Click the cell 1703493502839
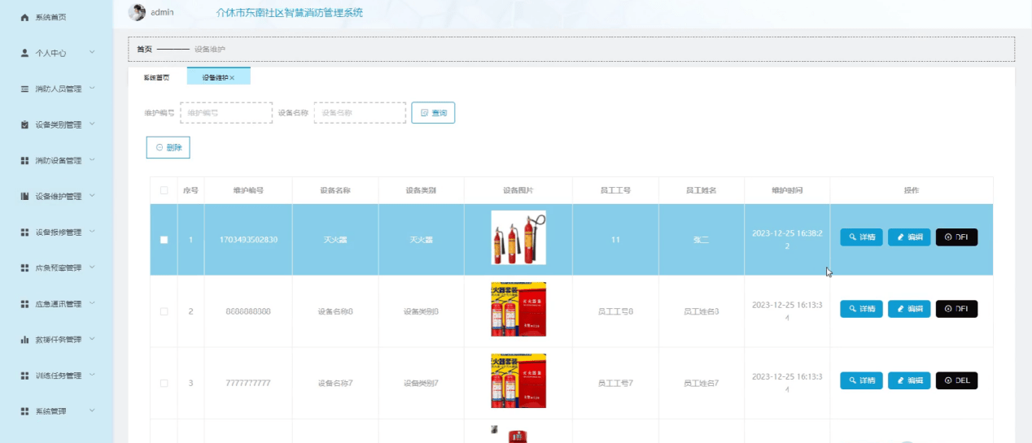This screenshot has height=443, width=1032. coord(248,240)
